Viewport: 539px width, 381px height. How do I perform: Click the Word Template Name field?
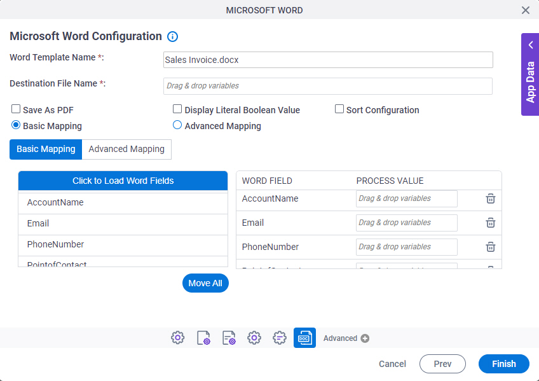coord(328,60)
